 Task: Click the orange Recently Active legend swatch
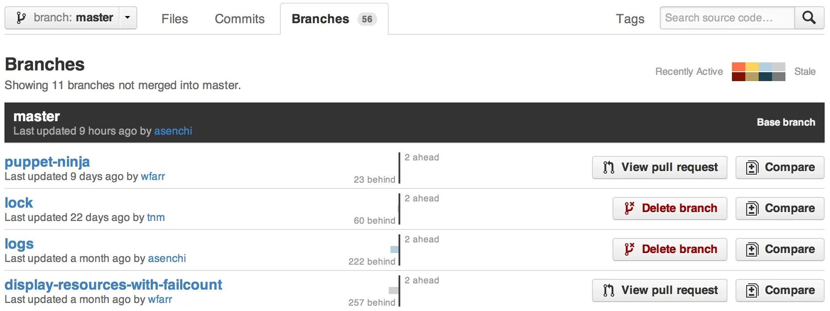click(x=739, y=67)
